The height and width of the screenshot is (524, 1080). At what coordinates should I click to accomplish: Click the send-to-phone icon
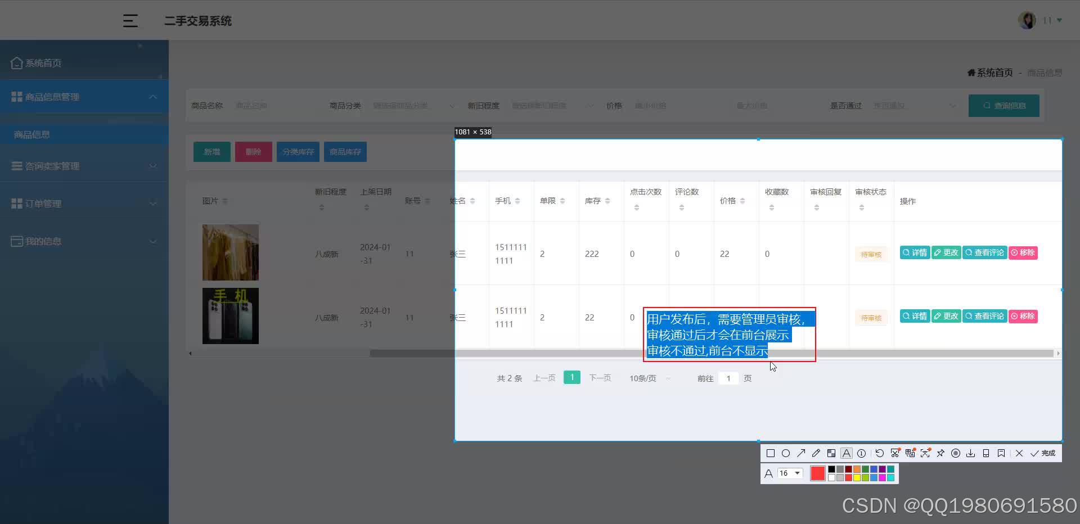[x=986, y=453]
